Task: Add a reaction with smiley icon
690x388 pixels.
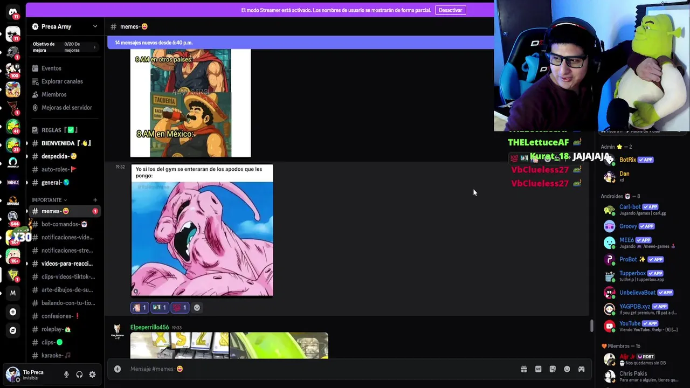Action: [197, 308]
